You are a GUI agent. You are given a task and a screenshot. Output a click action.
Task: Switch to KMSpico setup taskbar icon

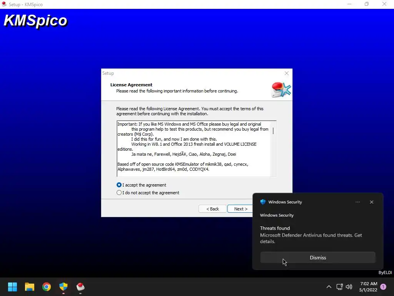tap(80, 287)
